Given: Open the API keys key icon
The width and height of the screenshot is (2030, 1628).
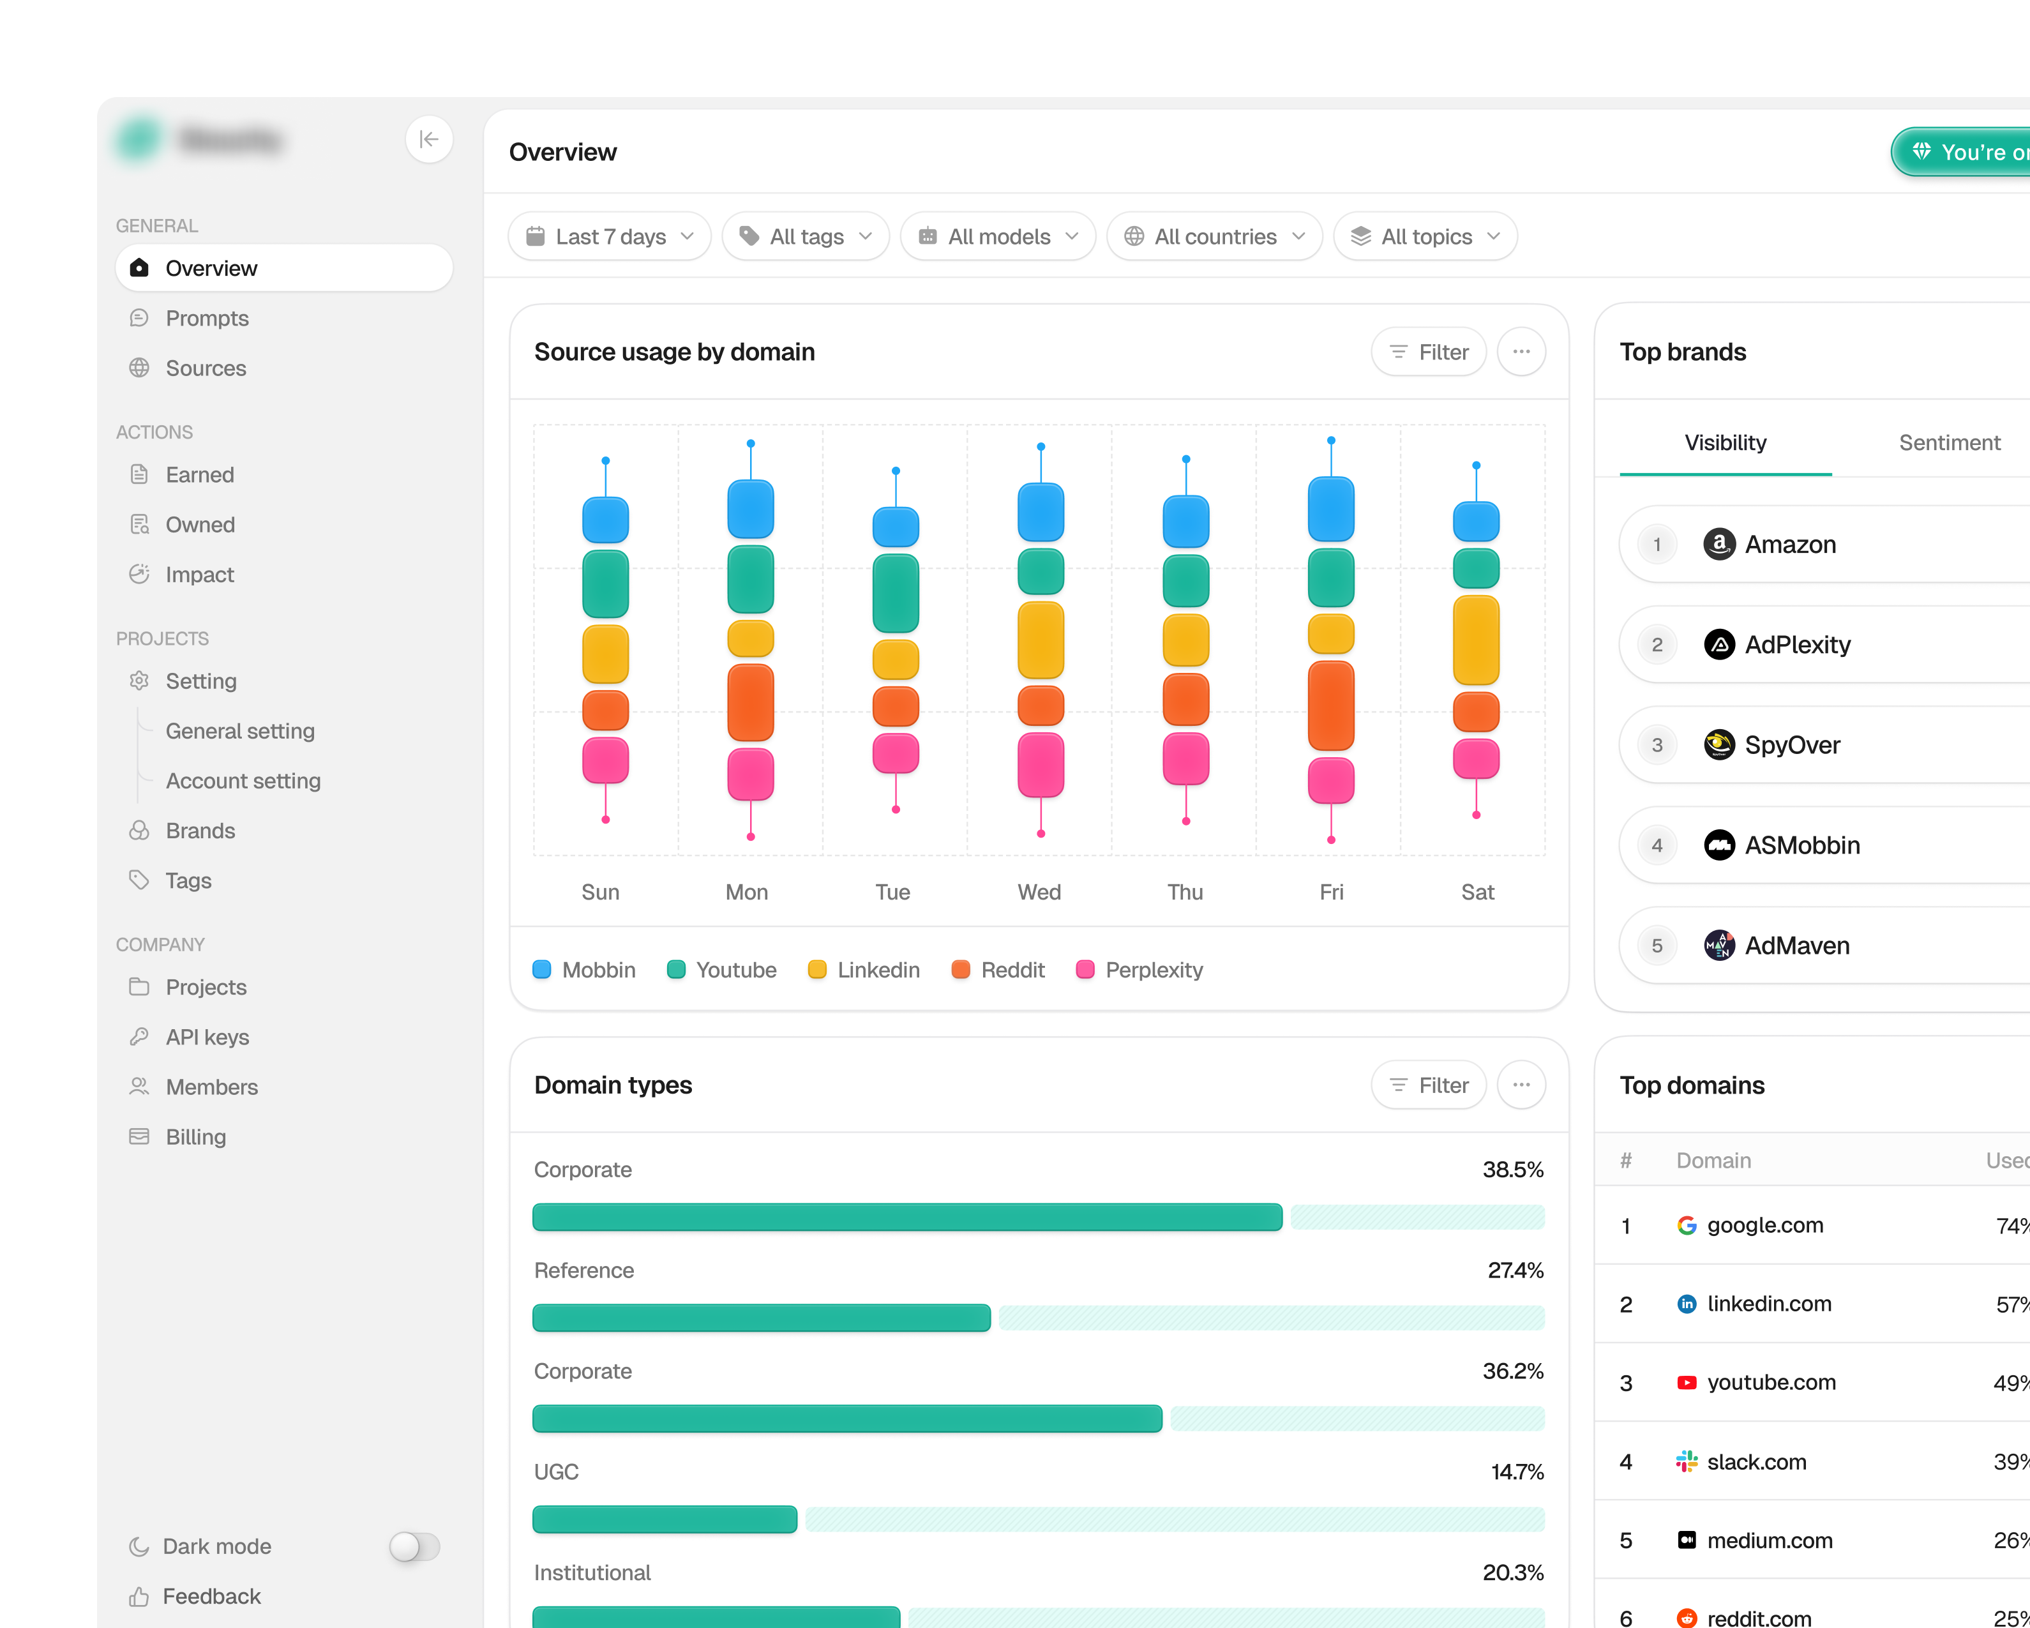Looking at the screenshot, I should pyautogui.click(x=139, y=1037).
